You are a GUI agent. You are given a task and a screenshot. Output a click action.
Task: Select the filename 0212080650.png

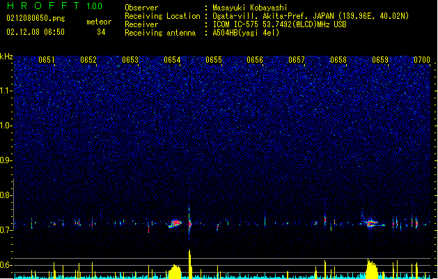pyautogui.click(x=36, y=18)
